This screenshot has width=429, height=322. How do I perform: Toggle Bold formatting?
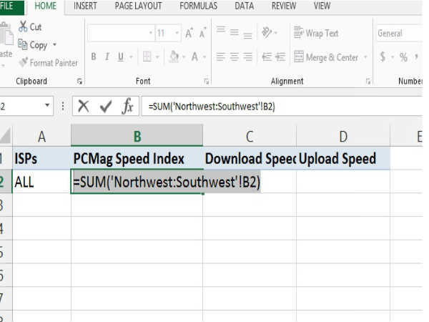pyautogui.click(x=94, y=57)
